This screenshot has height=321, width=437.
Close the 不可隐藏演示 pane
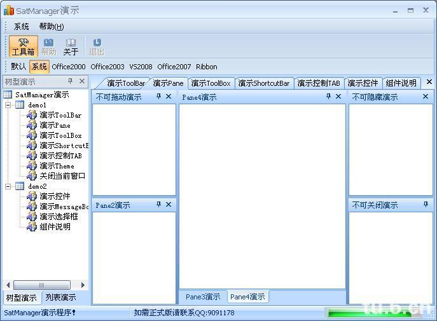tap(426, 97)
